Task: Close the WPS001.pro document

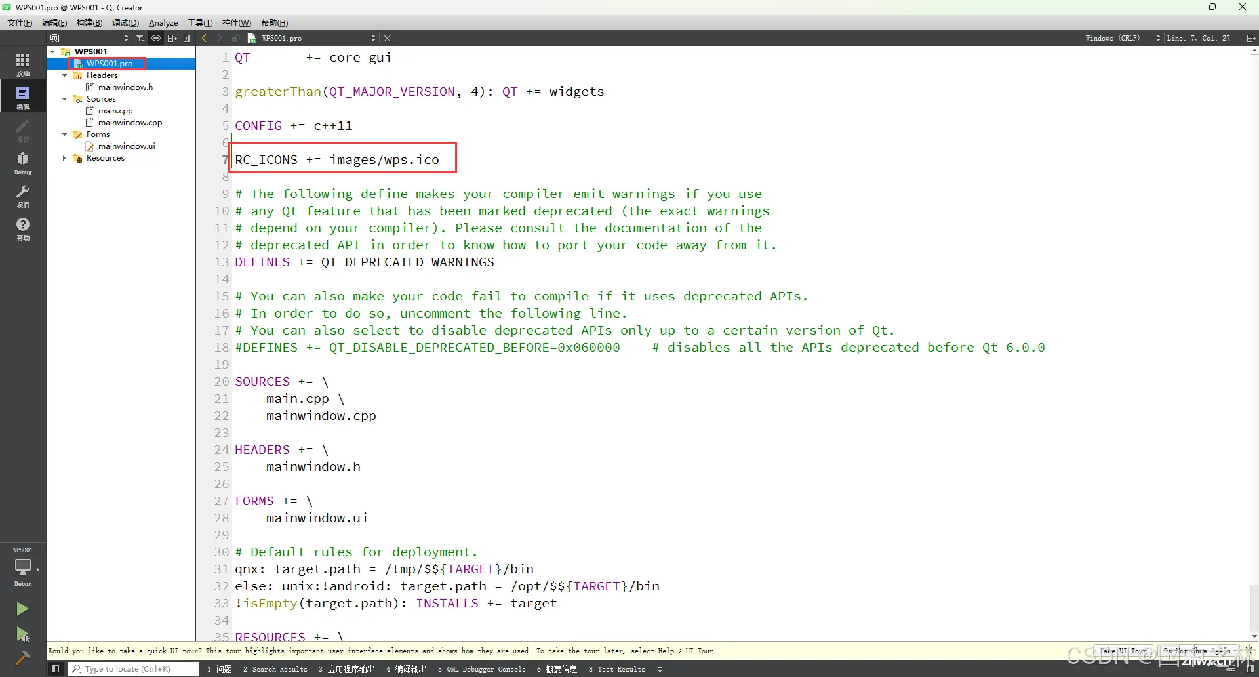Action: click(388, 38)
